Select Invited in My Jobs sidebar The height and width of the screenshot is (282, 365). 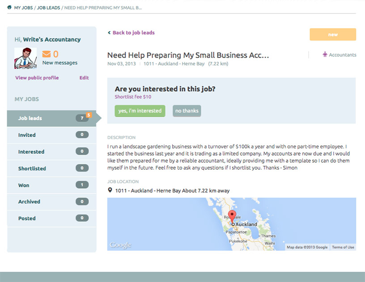click(x=27, y=135)
